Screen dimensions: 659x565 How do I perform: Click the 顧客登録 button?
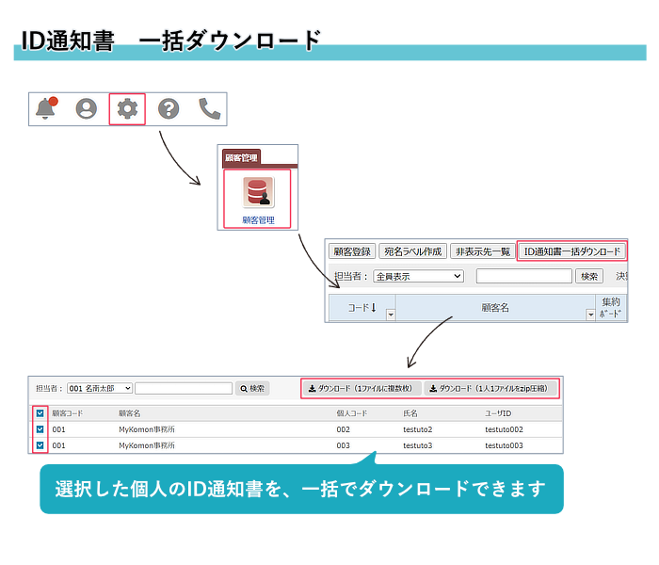[x=350, y=251]
